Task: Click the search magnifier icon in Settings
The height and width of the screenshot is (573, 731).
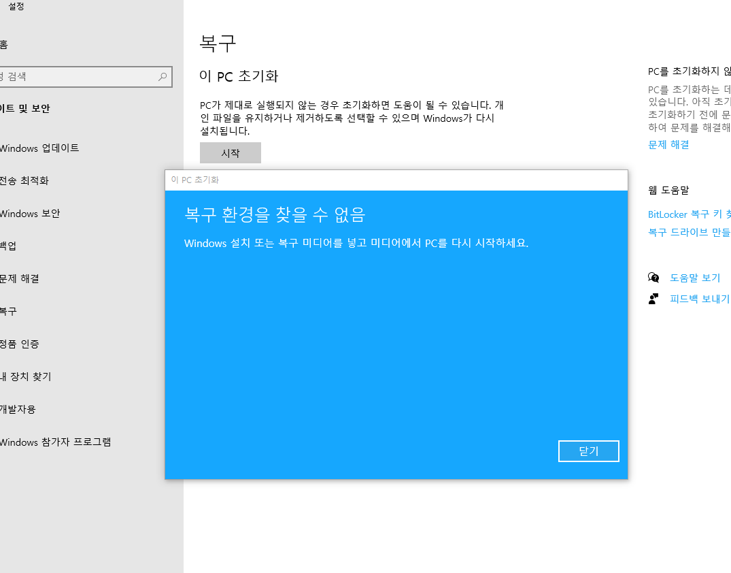Action: (x=163, y=77)
